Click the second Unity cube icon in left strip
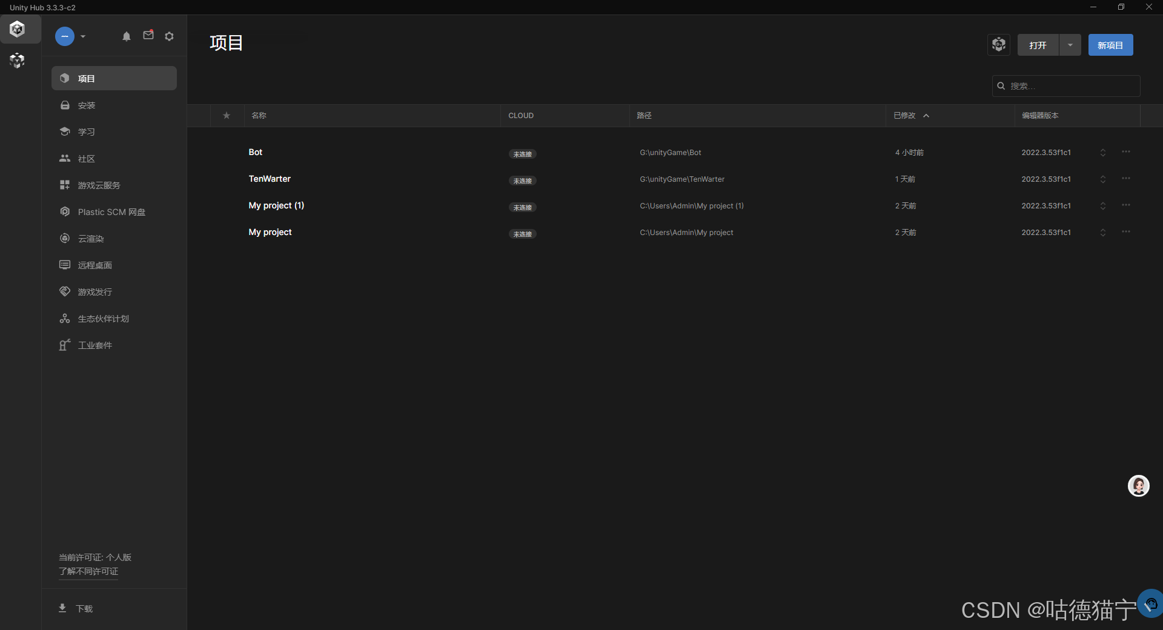 pyautogui.click(x=18, y=61)
